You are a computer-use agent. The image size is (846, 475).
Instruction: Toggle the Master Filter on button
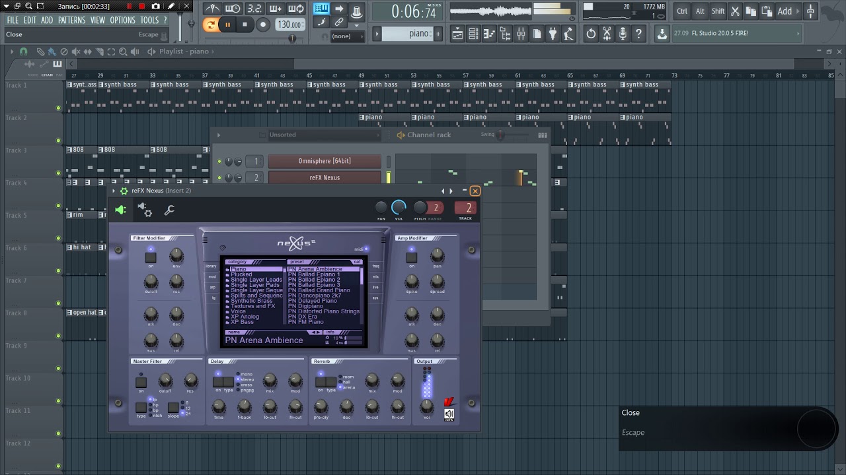(141, 382)
